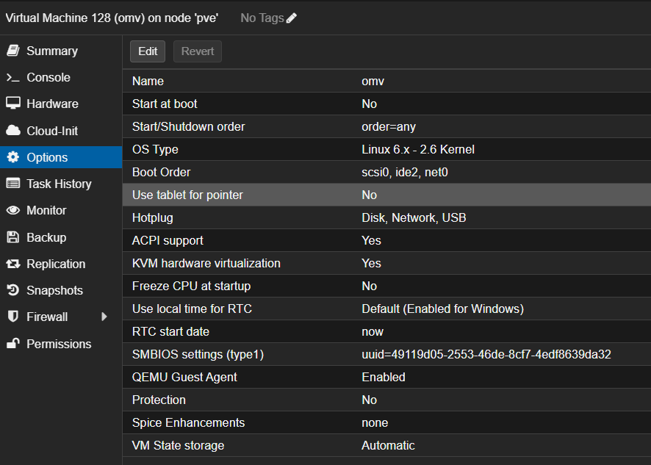Edit tags using the pencil icon
This screenshot has width=651, height=465.
[292, 18]
